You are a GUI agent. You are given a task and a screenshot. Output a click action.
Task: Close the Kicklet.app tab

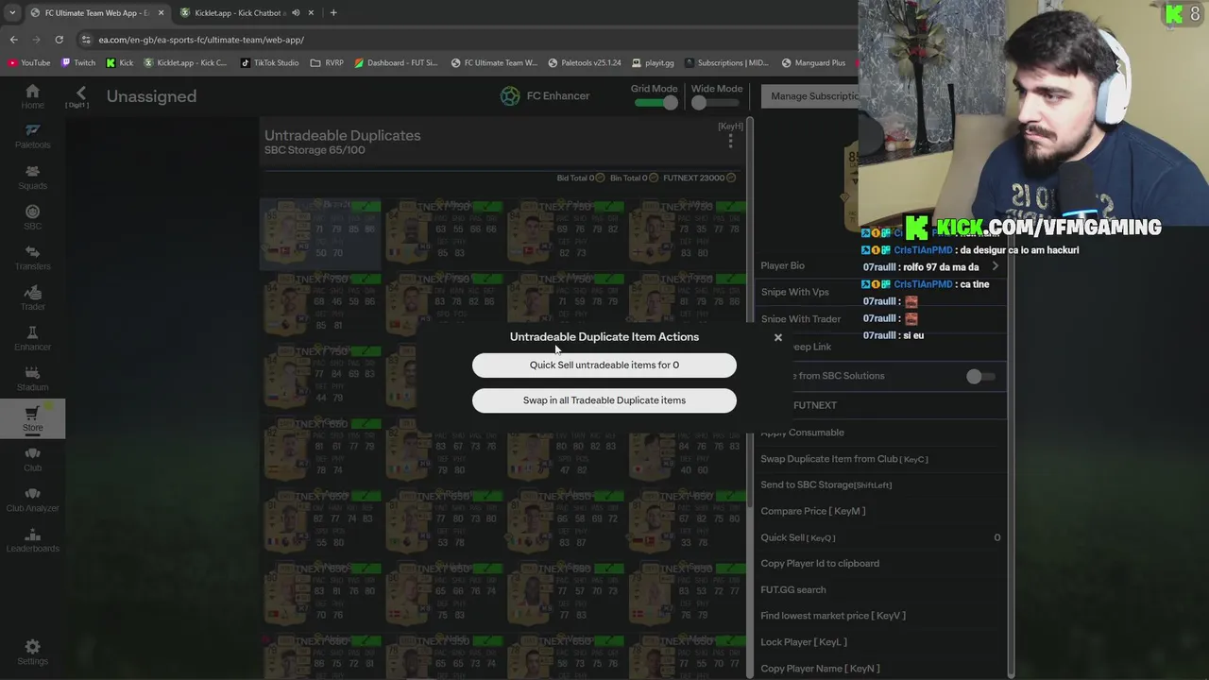tap(311, 12)
